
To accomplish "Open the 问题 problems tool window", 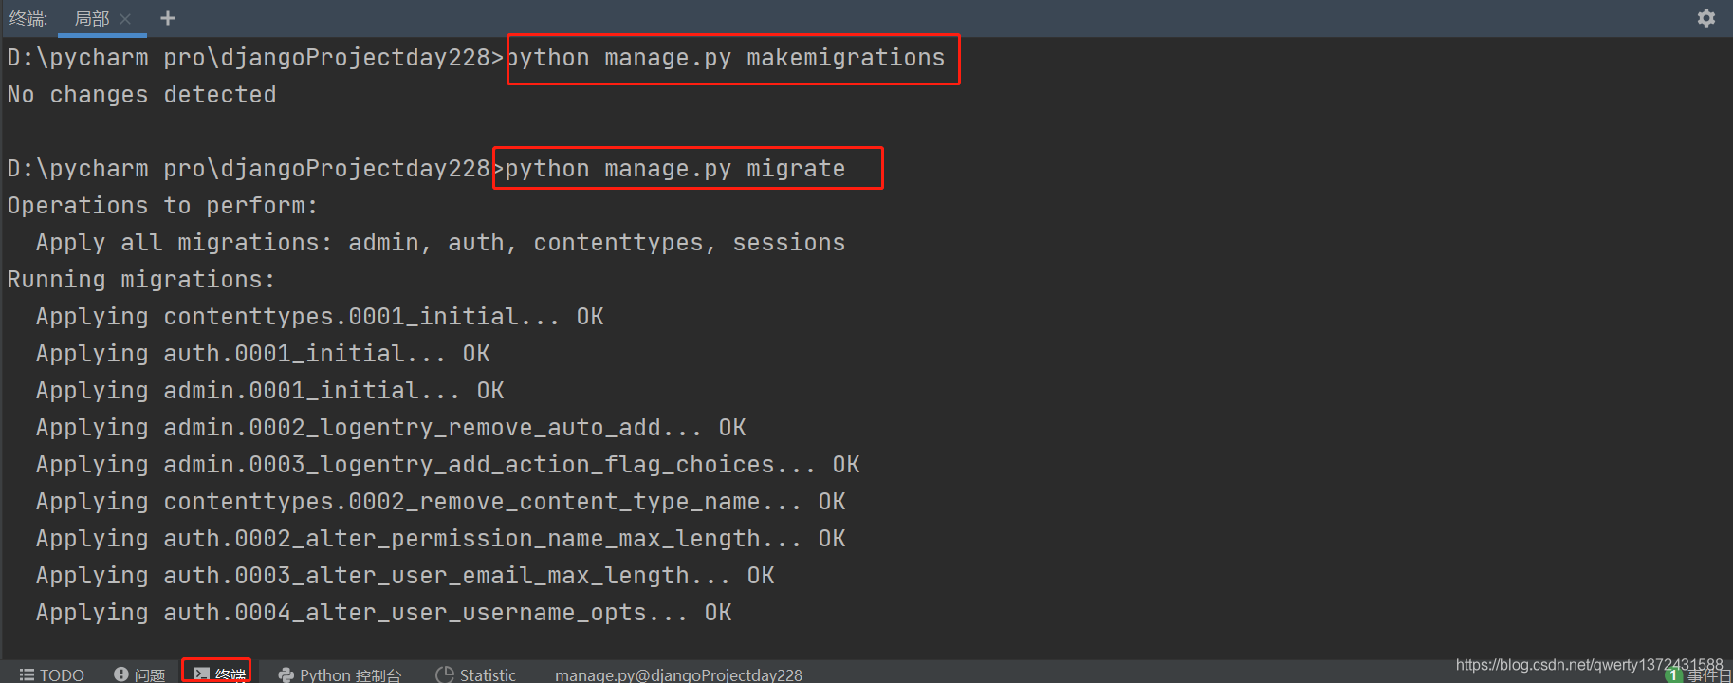I will click(x=139, y=674).
